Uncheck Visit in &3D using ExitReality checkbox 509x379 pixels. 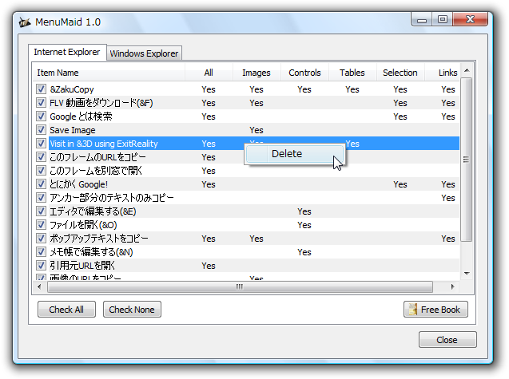tap(41, 144)
